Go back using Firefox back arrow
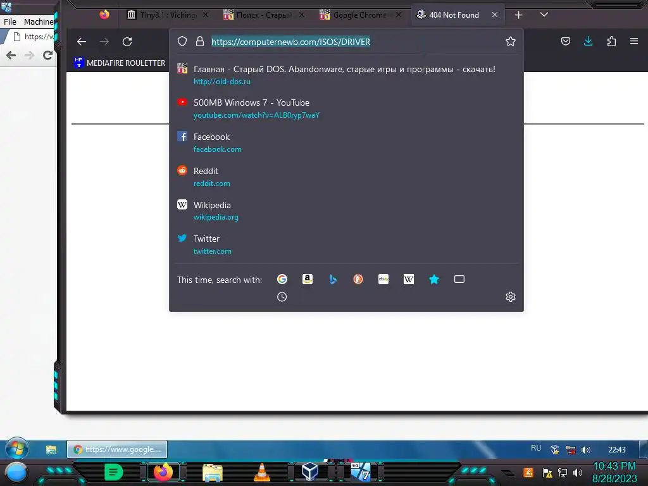 coord(82,41)
